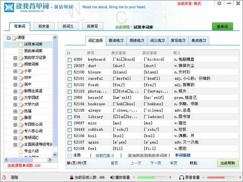Check the box for word keyboard
The image size is (243, 182).
[x=70, y=60]
